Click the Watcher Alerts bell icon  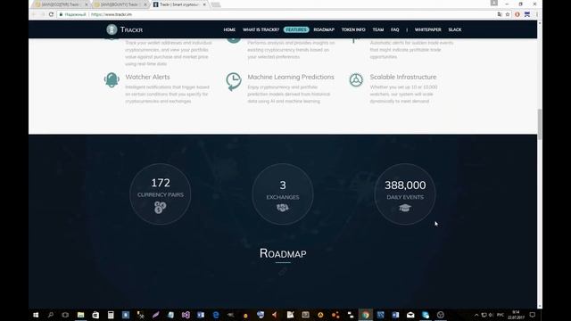pos(112,79)
